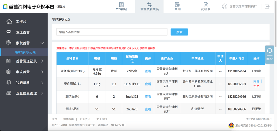Expand the 我的资料 chevron
Viewport: 277px width, 131px height.
pos(42,83)
